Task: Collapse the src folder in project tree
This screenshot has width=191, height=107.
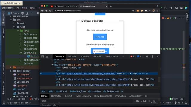Action: point(11,20)
